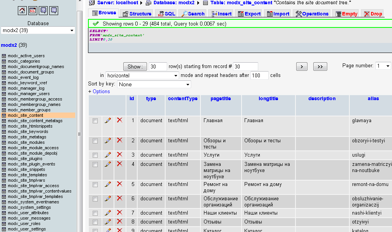
Task: Tick the checkbox for row 5
Action: pyautogui.click(x=95, y=185)
